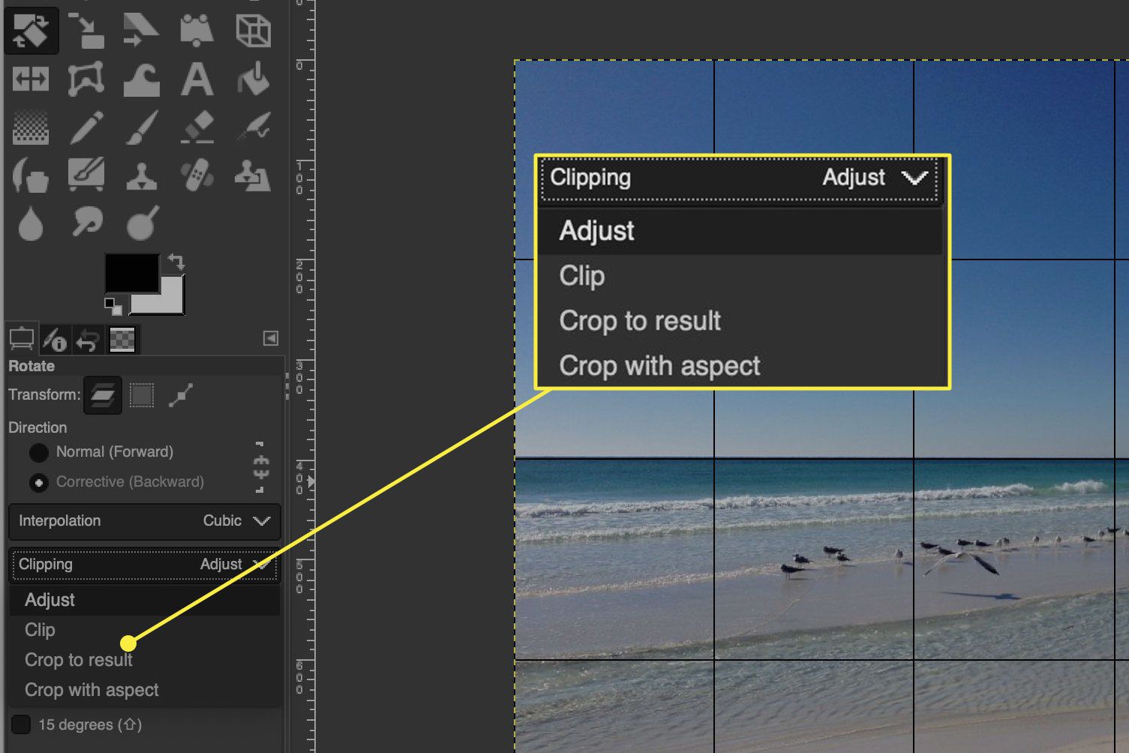Select the Eraser tool
This screenshot has width=1129, height=753.
coord(197,127)
